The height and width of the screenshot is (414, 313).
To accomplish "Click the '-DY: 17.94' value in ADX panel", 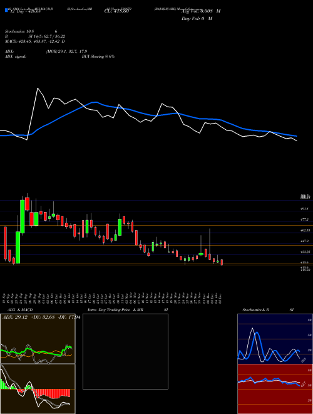I will (68, 317).
